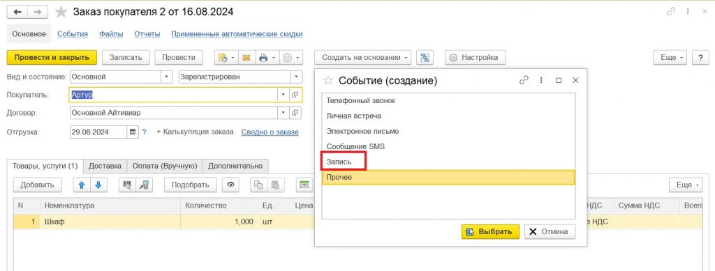Send order by email envelope icon
The height and width of the screenshot is (271, 715).
point(246,58)
